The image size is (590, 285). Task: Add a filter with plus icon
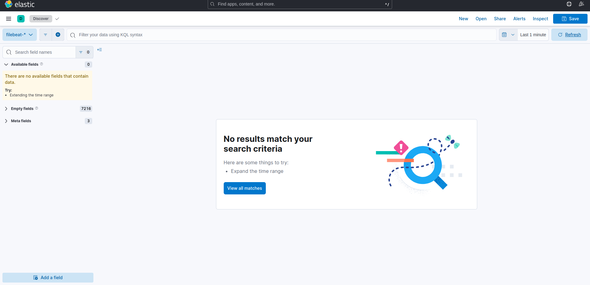pyautogui.click(x=58, y=35)
